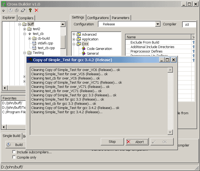Click the blue arrow beside Exclude From Build
200x171 pixels.
[x=193, y=42]
